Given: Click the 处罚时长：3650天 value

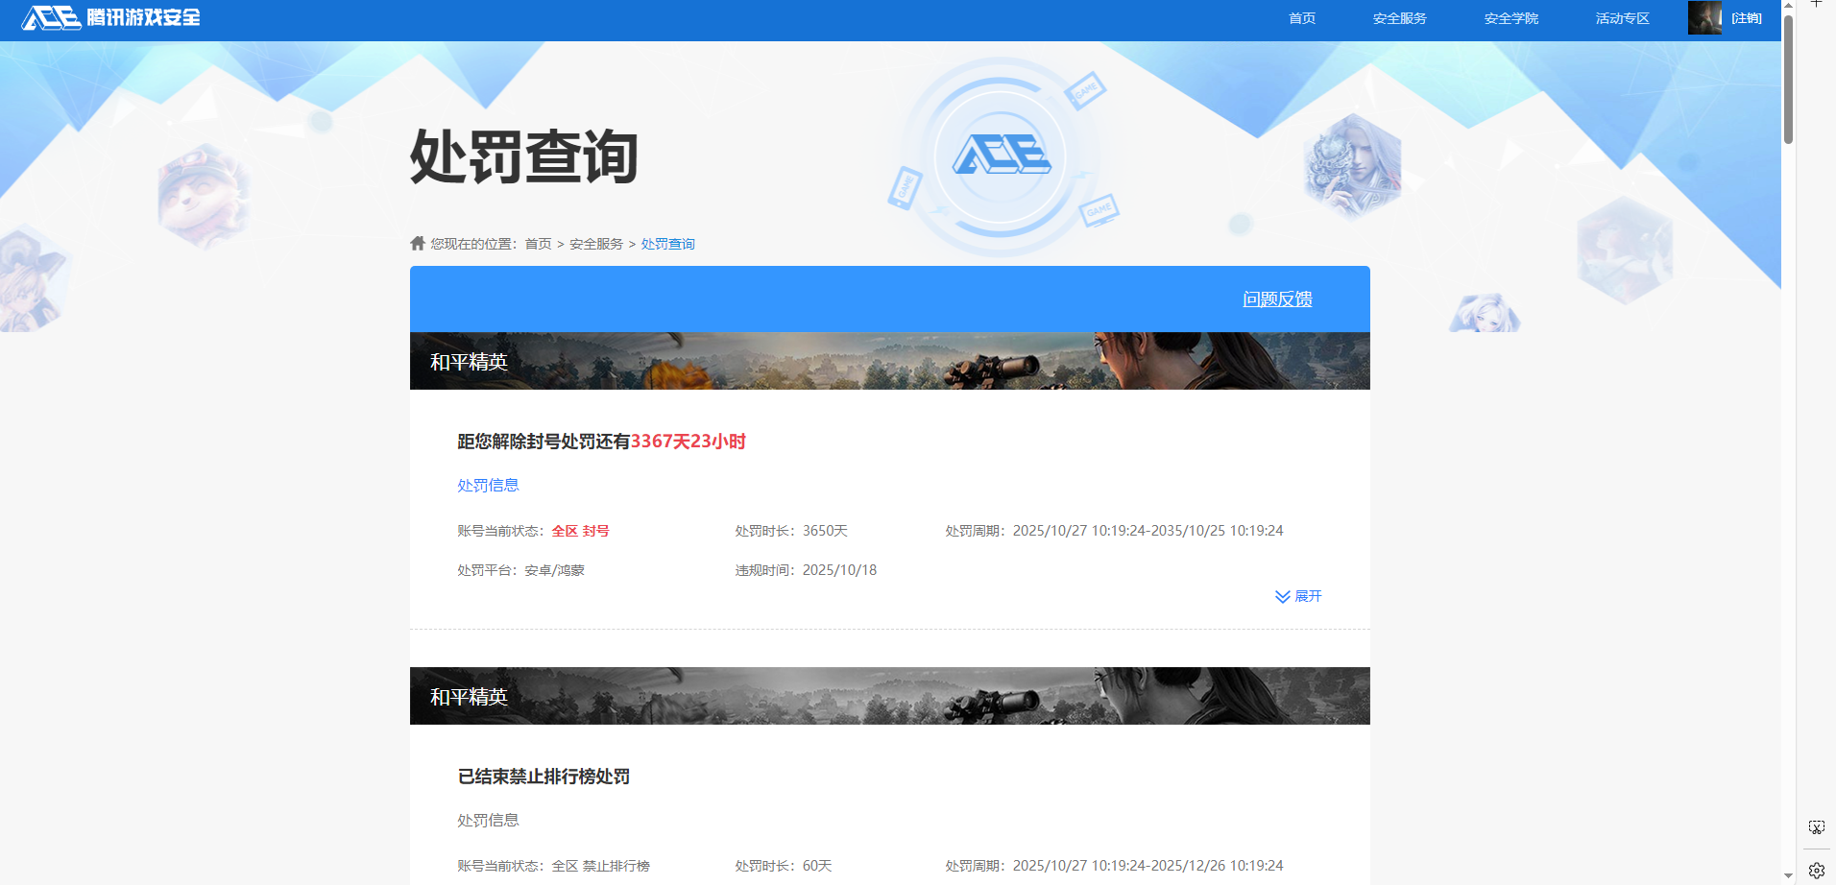Looking at the screenshot, I should (x=791, y=531).
